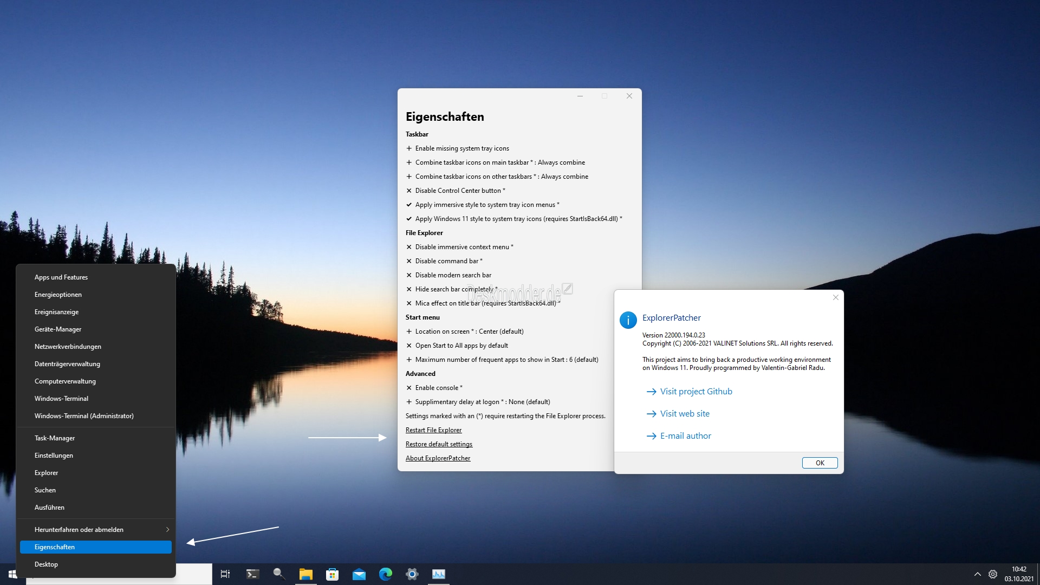Toggle Windows 11 style tray icons
Viewport: 1040px width, 585px height.
point(514,219)
